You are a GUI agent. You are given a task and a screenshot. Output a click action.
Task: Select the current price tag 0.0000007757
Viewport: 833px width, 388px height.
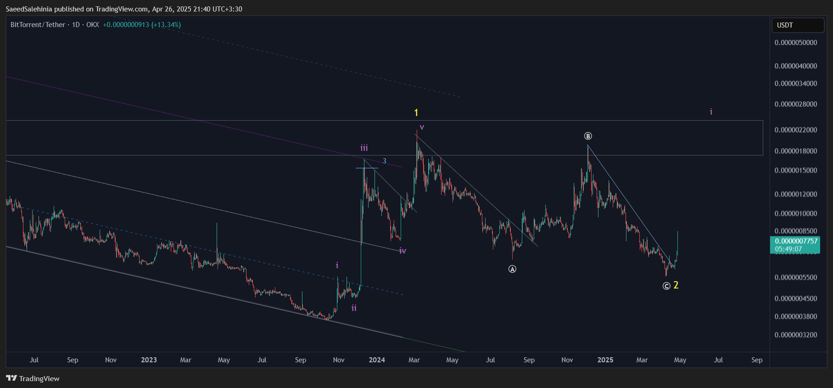click(796, 241)
